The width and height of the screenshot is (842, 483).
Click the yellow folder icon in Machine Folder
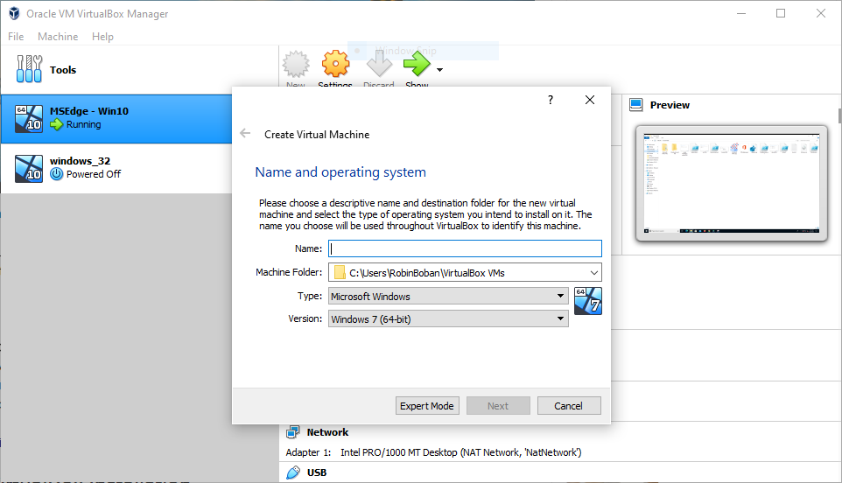click(x=340, y=273)
